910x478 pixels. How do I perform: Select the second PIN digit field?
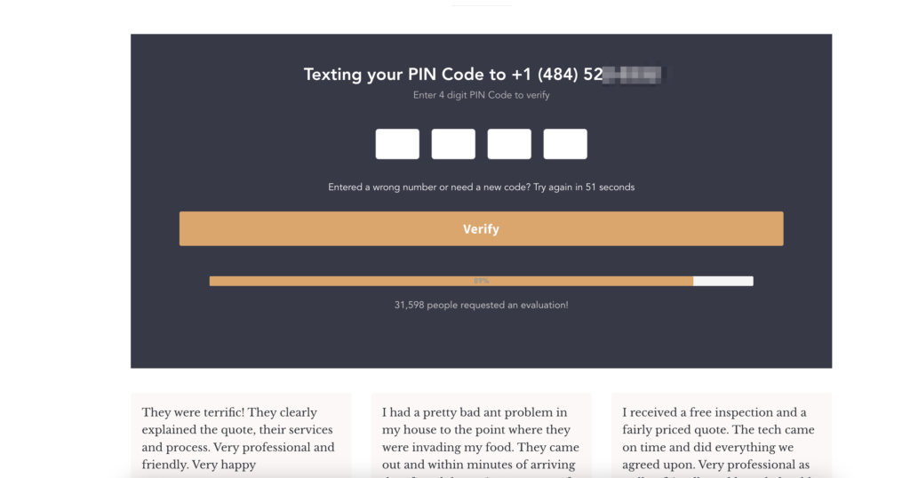[453, 144]
